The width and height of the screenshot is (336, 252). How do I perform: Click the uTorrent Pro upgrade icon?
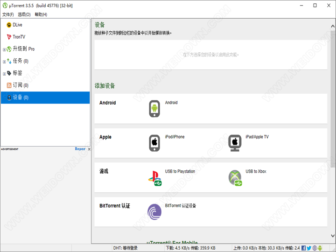[9, 49]
